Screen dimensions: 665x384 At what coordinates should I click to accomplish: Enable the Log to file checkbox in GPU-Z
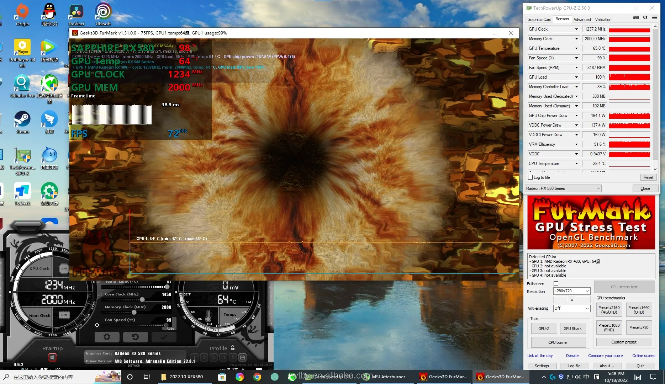pyautogui.click(x=531, y=177)
